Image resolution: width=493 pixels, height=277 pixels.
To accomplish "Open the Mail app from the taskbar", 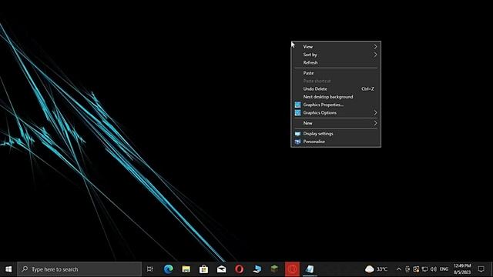I will (221, 269).
